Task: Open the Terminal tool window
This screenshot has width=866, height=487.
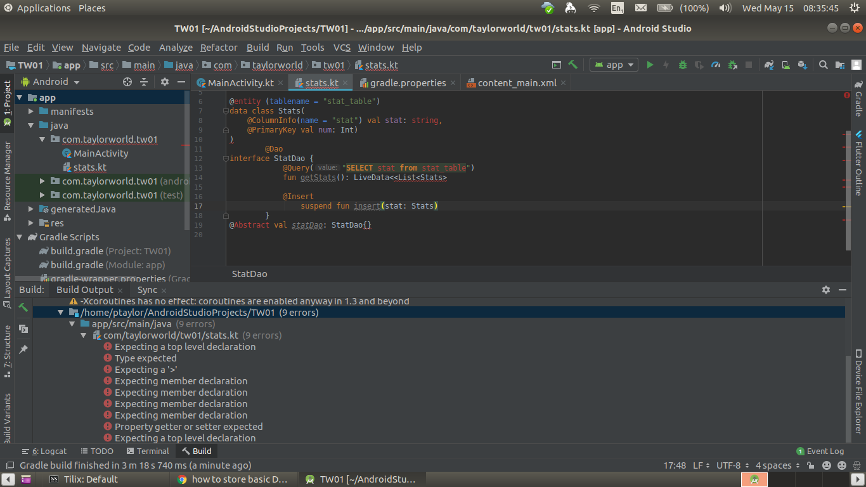Action: (148, 451)
